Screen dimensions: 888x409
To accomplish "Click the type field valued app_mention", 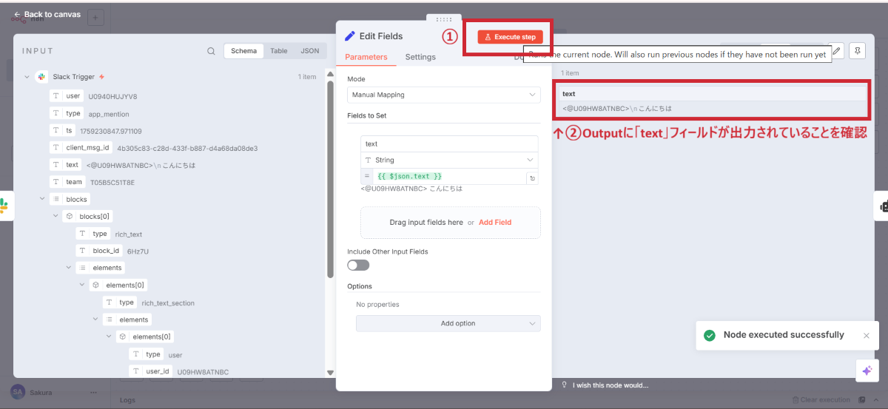I will point(66,114).
